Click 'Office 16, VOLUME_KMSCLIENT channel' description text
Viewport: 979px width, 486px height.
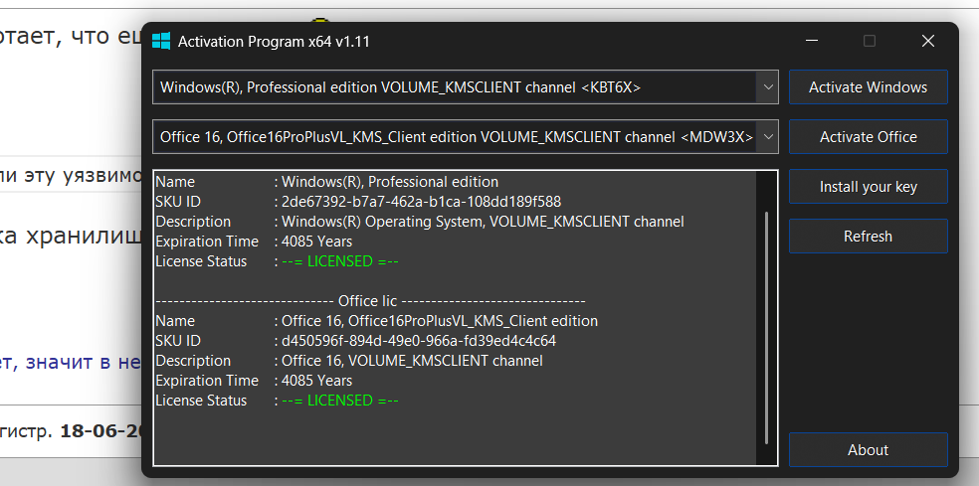[412, 361]
